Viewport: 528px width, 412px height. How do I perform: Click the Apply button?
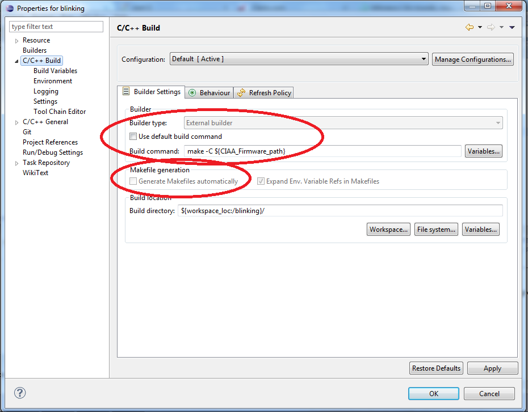click(492, 368)
